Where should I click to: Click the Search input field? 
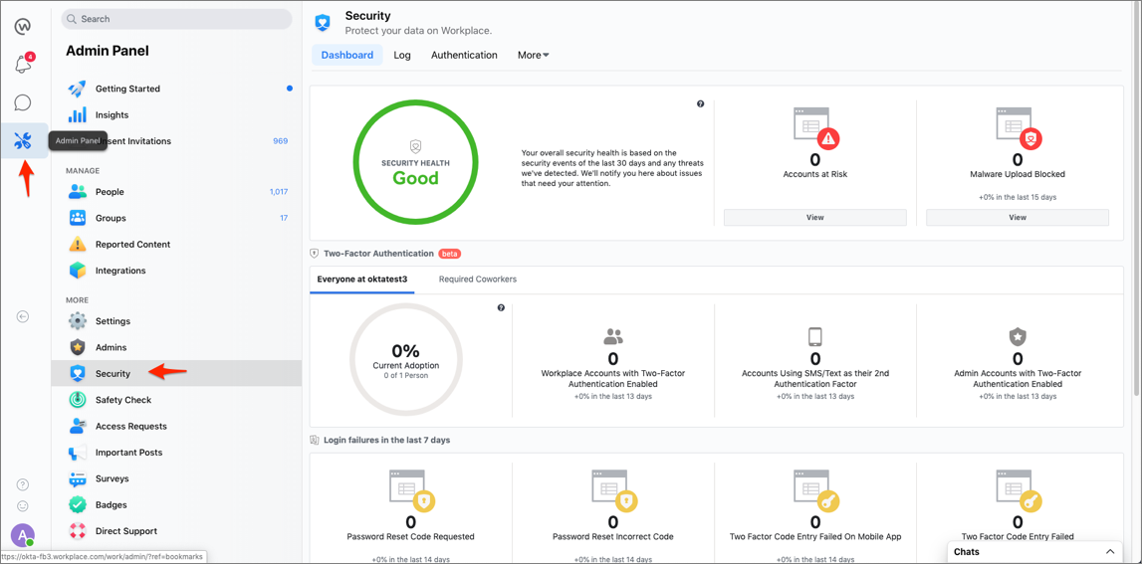point(179,19)
